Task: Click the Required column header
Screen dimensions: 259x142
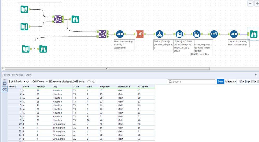Action: coord(105,86)
